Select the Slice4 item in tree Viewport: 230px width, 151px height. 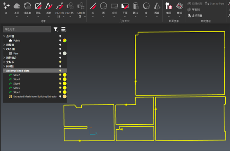(x=17, y=83)
